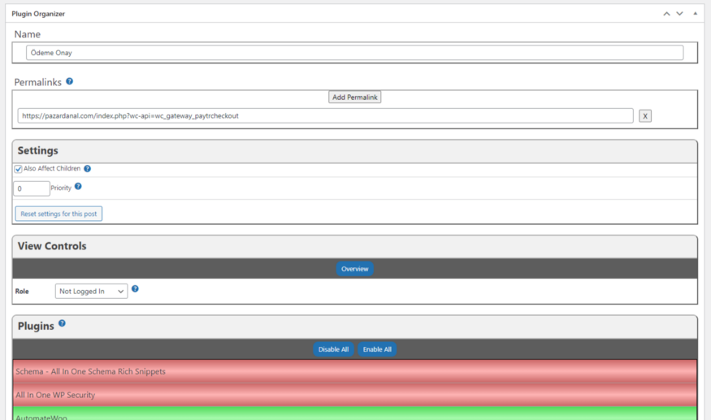Open the Plugins section help icon
The height and width of the screenshot is (420, 711).
[62, 323]
